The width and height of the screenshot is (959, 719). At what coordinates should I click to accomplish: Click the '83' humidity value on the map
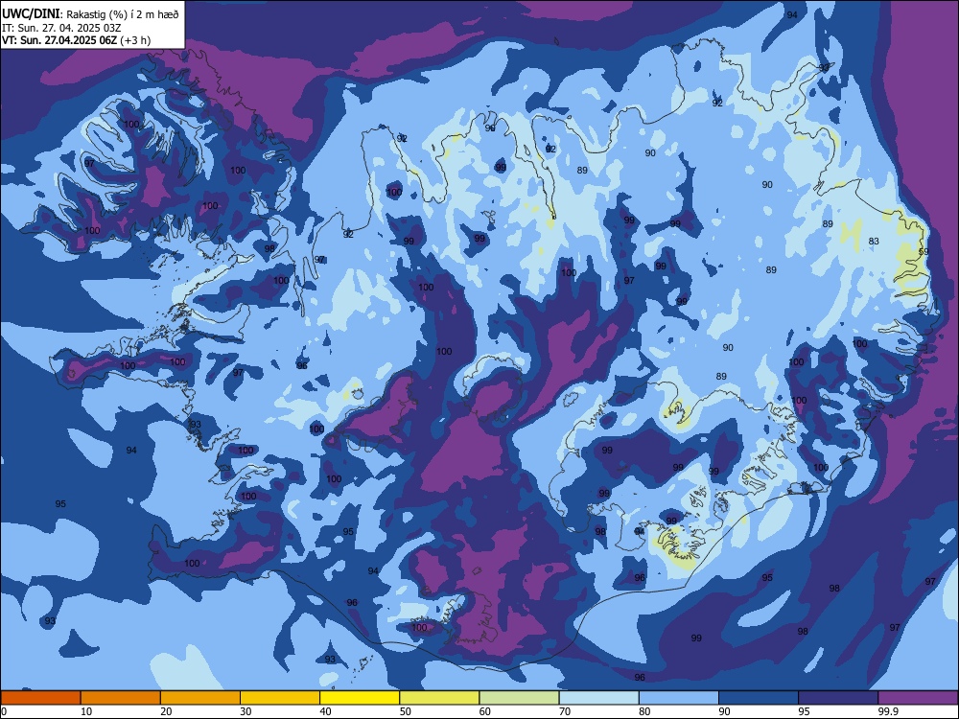click(x=874, y=242)
